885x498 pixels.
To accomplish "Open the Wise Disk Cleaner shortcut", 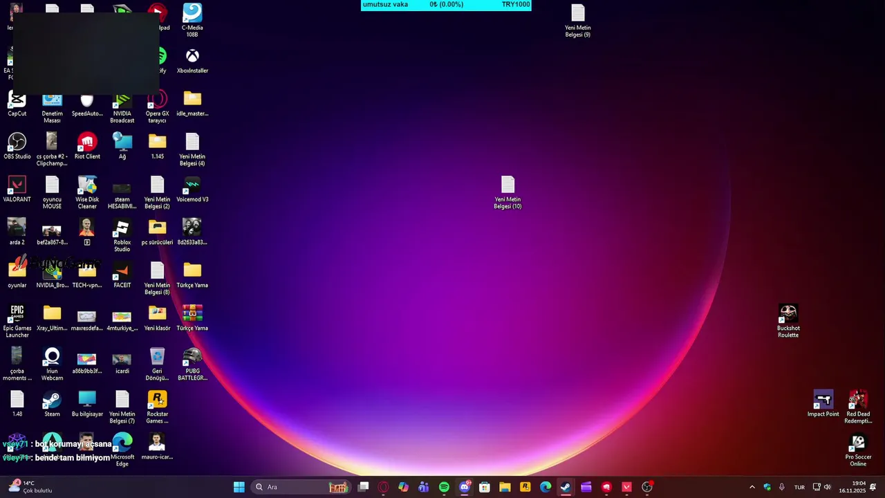I will 87,192.
